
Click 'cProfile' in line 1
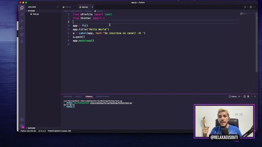click(x=86, y=14)
